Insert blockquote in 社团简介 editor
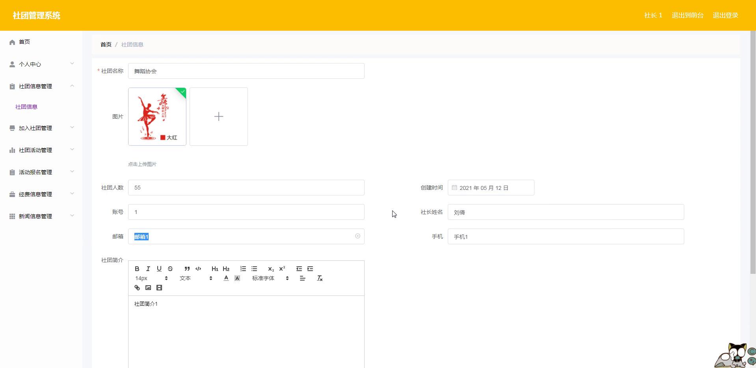 187,269
